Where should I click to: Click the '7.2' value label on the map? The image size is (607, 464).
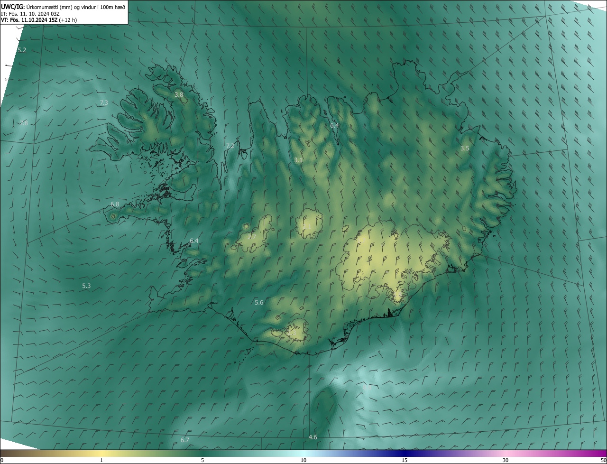(x=230, y=146)
